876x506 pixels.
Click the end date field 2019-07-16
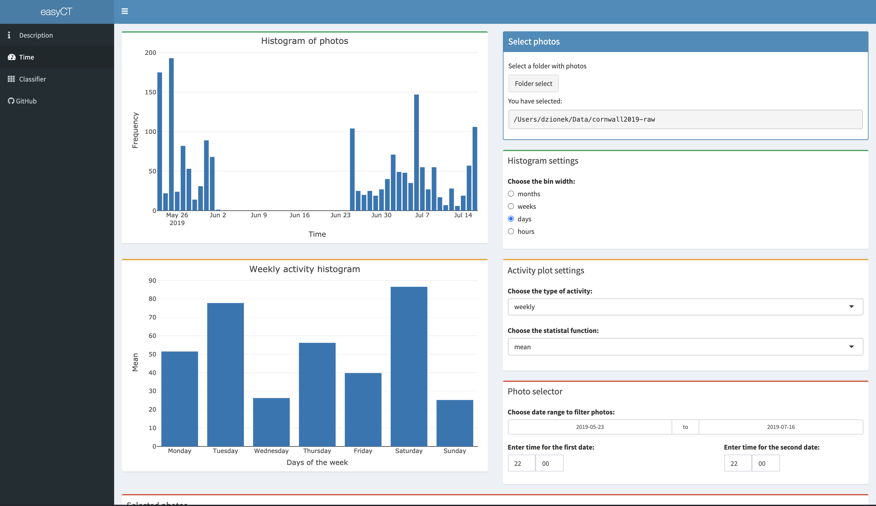pyautogui.click(x=780, y=427)
